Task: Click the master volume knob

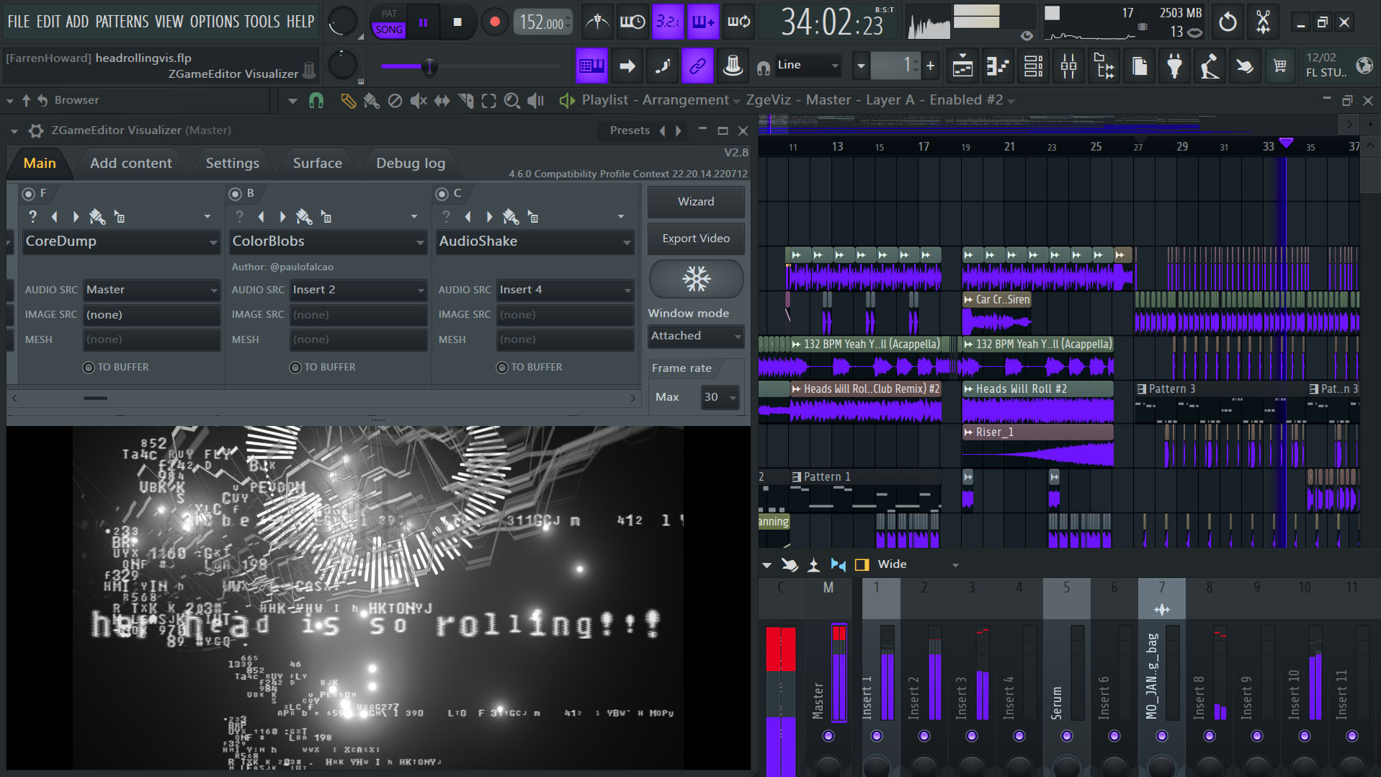Action: 343,22
